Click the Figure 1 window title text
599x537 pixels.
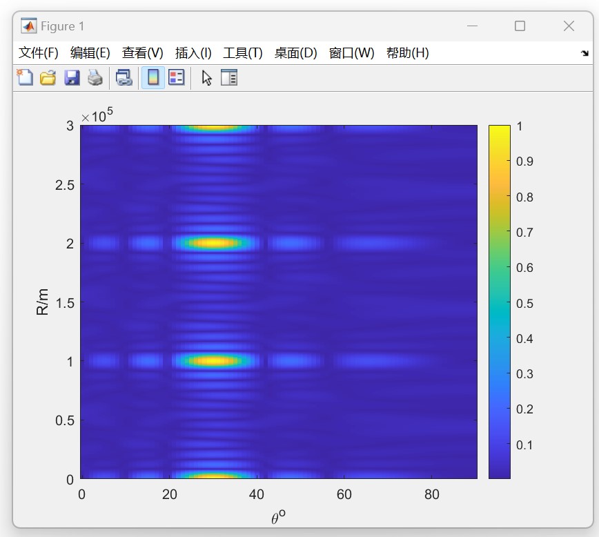62,26
